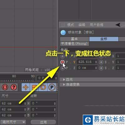Viewport: 125px width, 125px height.
Task: Click frame 80 on the timeline ruler
Action: (14, 76)
